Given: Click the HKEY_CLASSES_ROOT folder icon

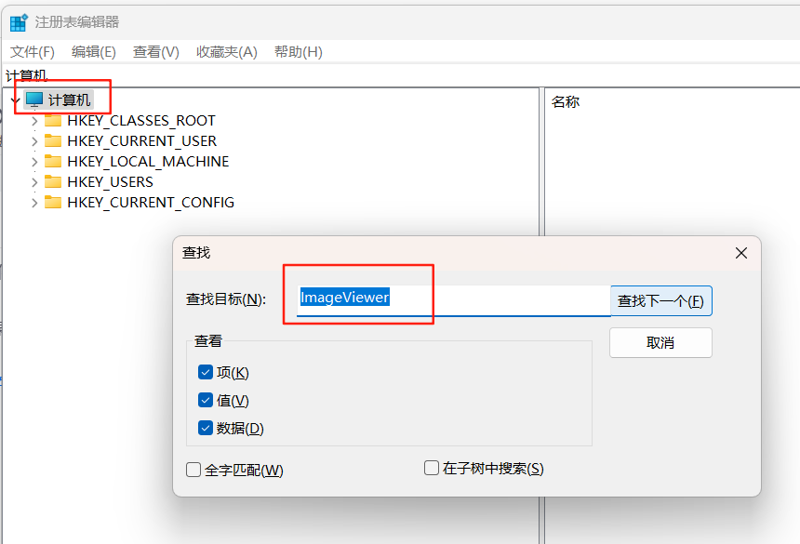Looking at the screenshot, I should (x=53, y=121).
